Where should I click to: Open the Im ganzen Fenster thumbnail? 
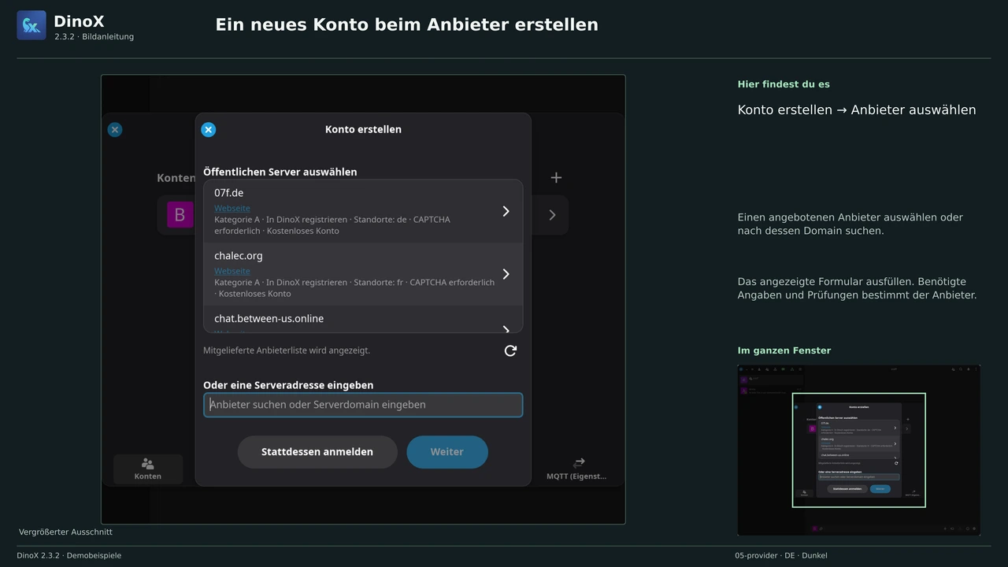point(859,450)
